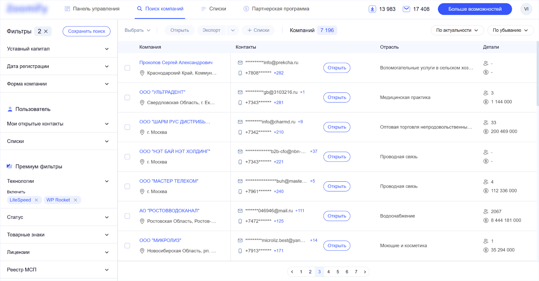Screen dimensions: 539x281
Task: Click the location pin icon for Прокопов Сергей Александрович
Action: pyautogui.click(x=142, y=73)
